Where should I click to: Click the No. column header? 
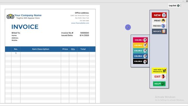16,49
